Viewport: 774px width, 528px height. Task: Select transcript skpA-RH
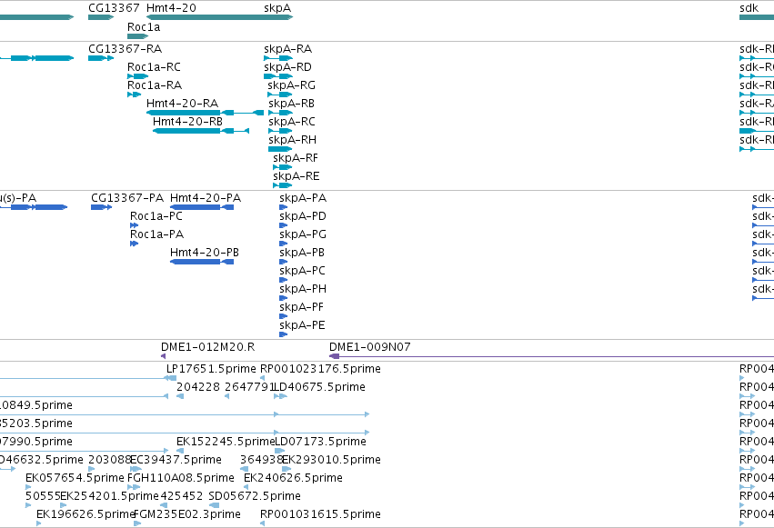[292, 140]
